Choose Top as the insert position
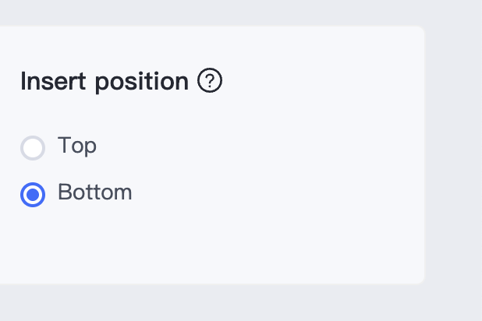Screen dimensions: 482x321 point(33,148)
